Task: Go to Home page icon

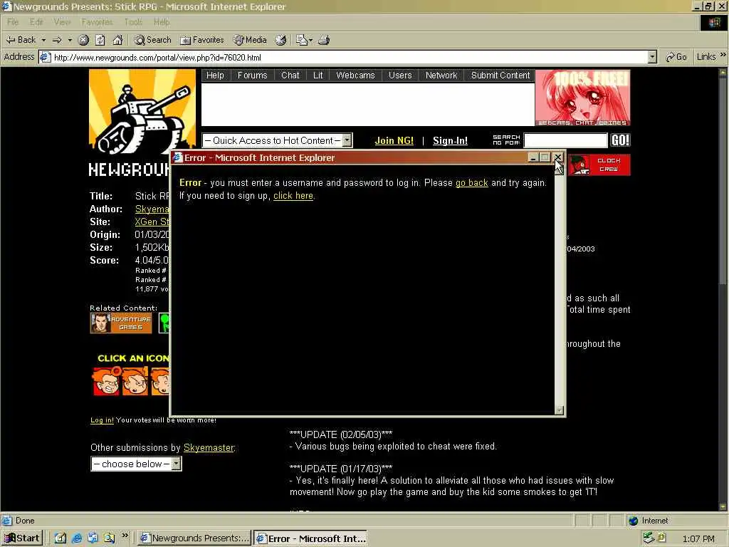Action: tap(117, 40)
